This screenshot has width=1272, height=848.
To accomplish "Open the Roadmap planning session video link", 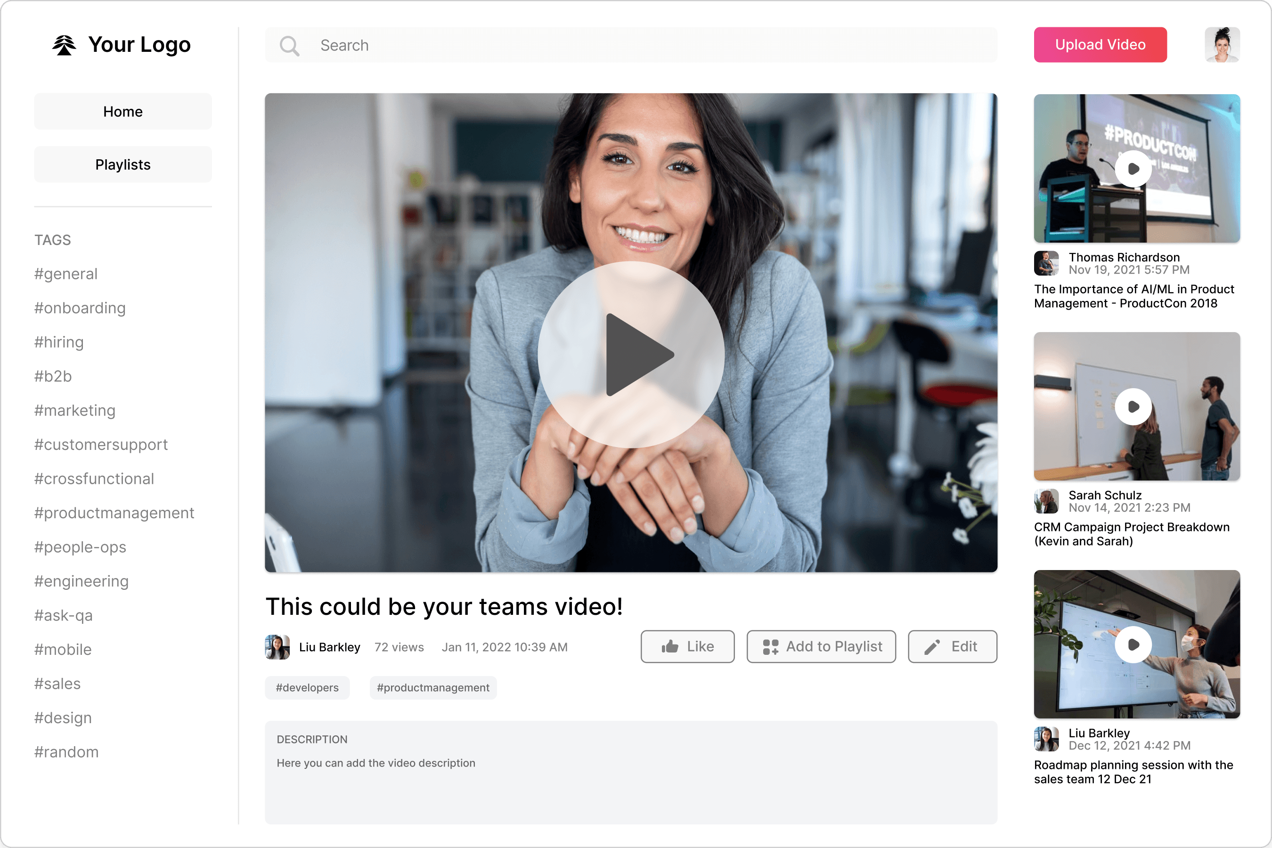I will coord(1133,772).
